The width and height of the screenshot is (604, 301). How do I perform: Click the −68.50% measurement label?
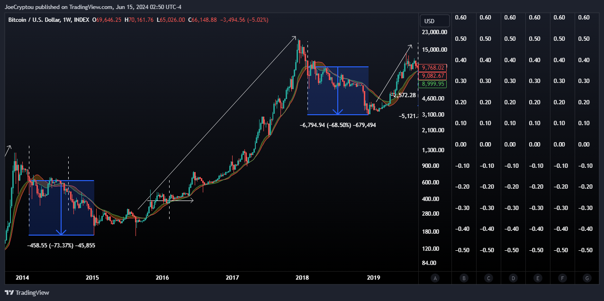click(338, 125)
